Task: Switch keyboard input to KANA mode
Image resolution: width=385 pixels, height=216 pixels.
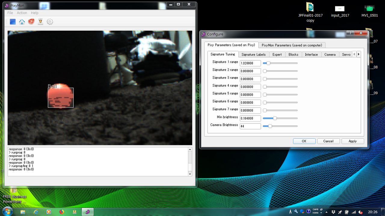Action: [x=315, y=213]
